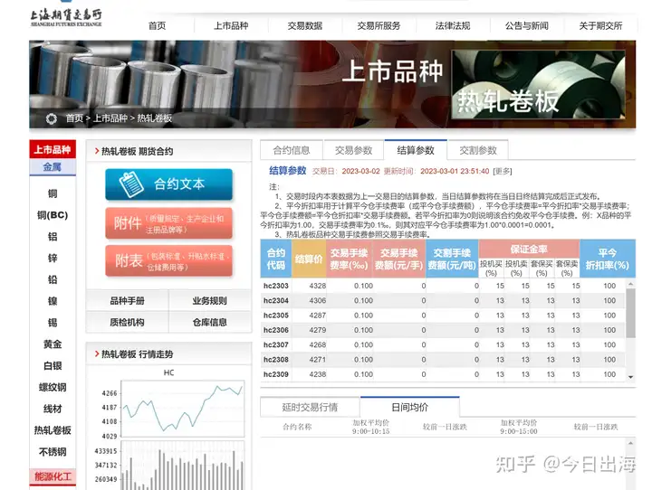The image size is (652, 490).
Task: Select 铅 in the sidebar product list
Action: coord(53,279)
